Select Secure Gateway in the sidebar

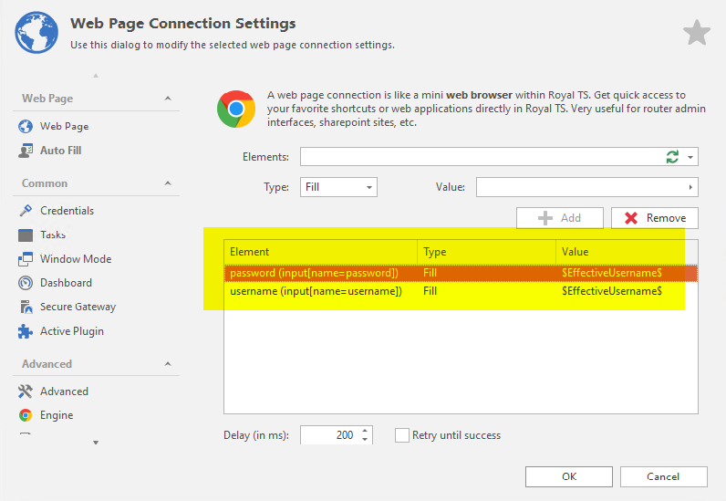pyautogui.click(x=78, y=308)
